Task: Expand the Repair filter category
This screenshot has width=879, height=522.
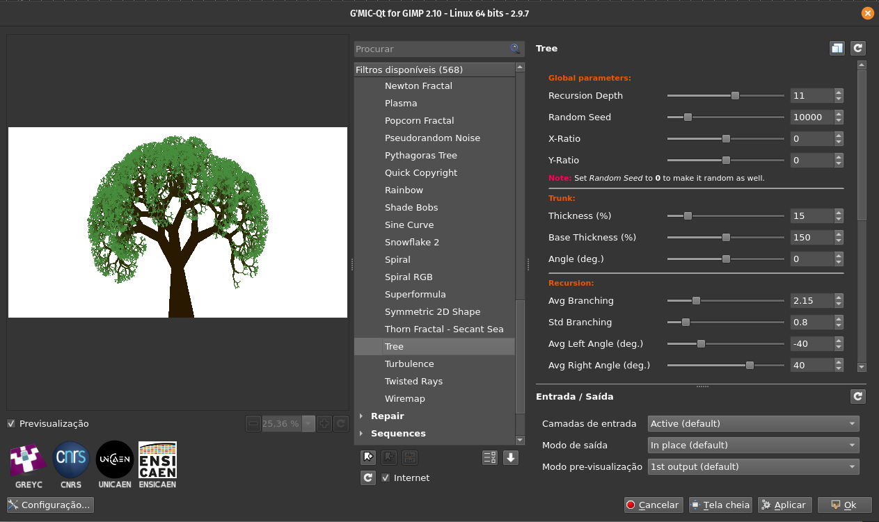Action: click(x=361, y=416)
